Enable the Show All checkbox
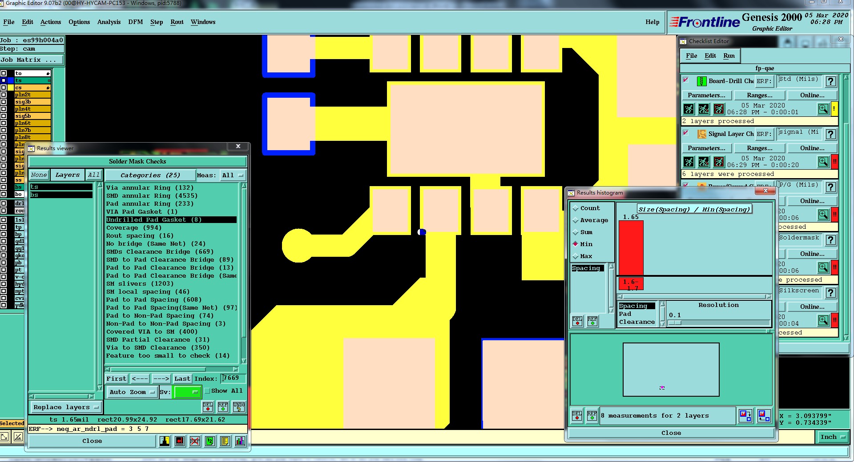The height and width of the screenshot is (462, 854). pyautogui.click(x=207, y=391)
